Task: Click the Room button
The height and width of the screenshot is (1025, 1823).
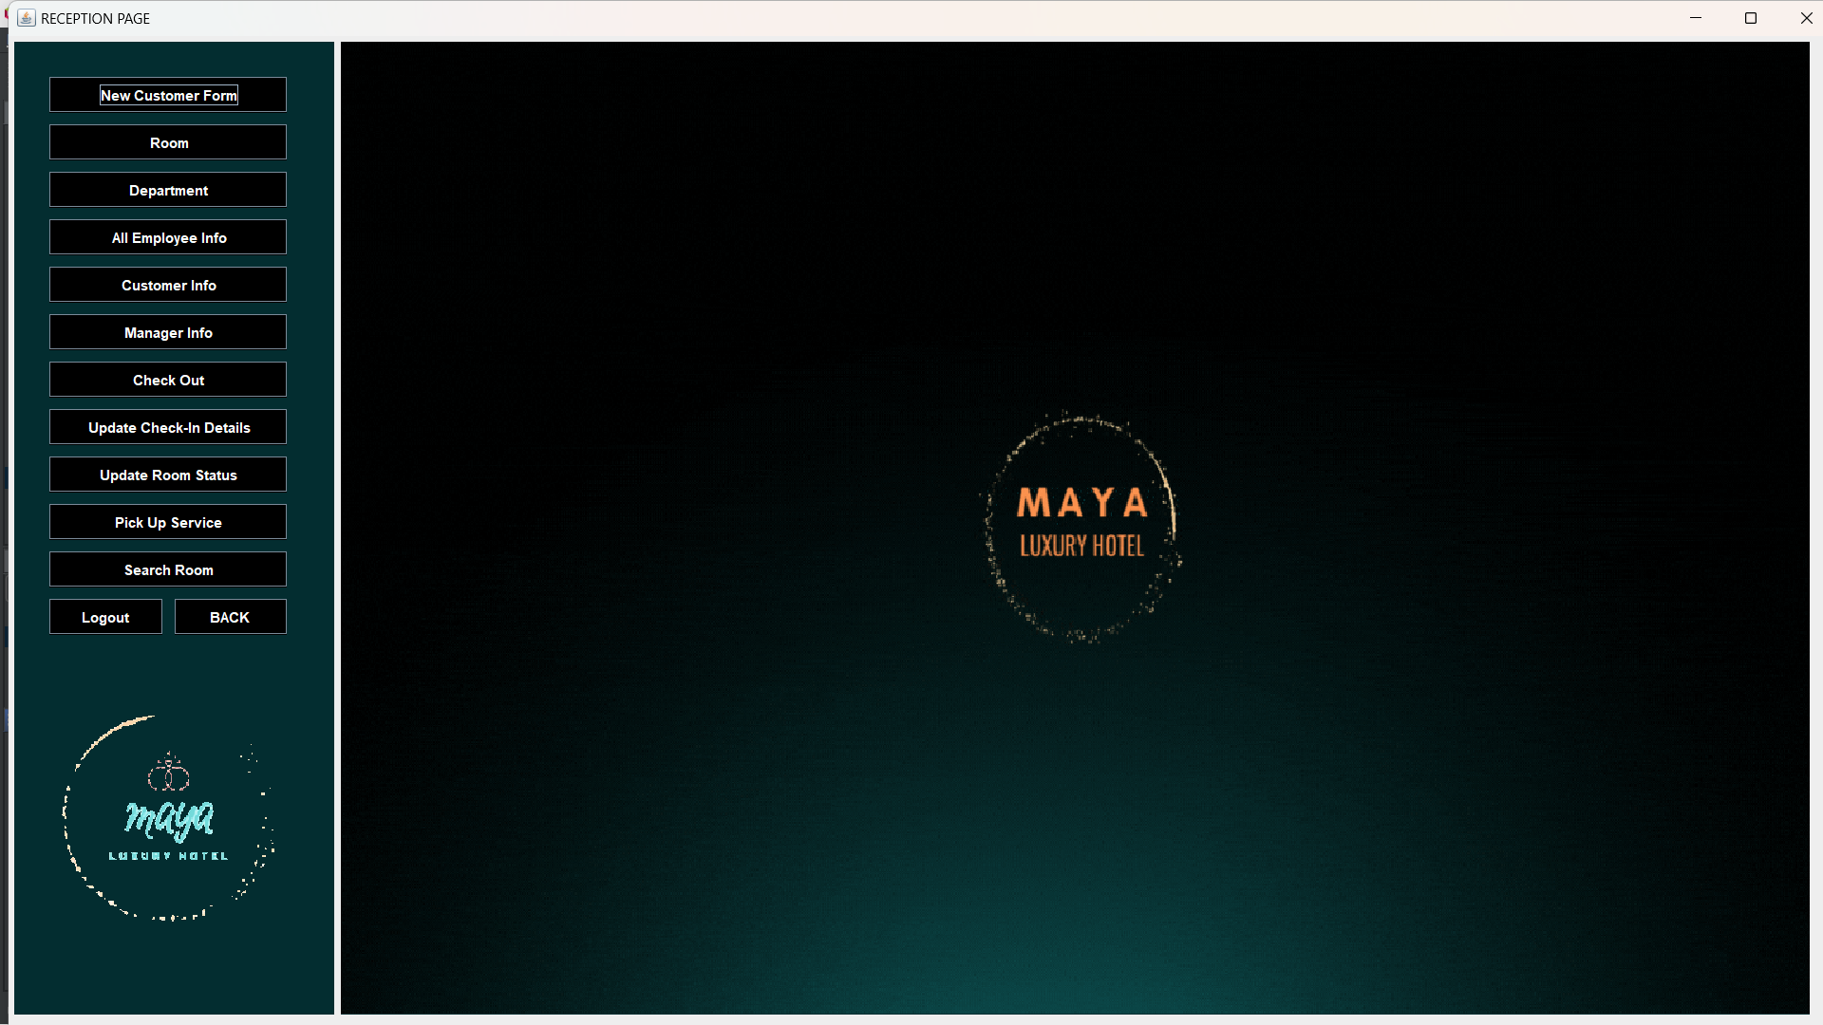Action: tap(168, 142)
